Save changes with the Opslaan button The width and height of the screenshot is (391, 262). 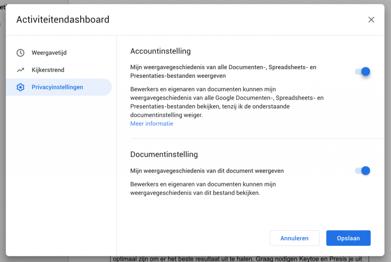[x=348, y=238]
